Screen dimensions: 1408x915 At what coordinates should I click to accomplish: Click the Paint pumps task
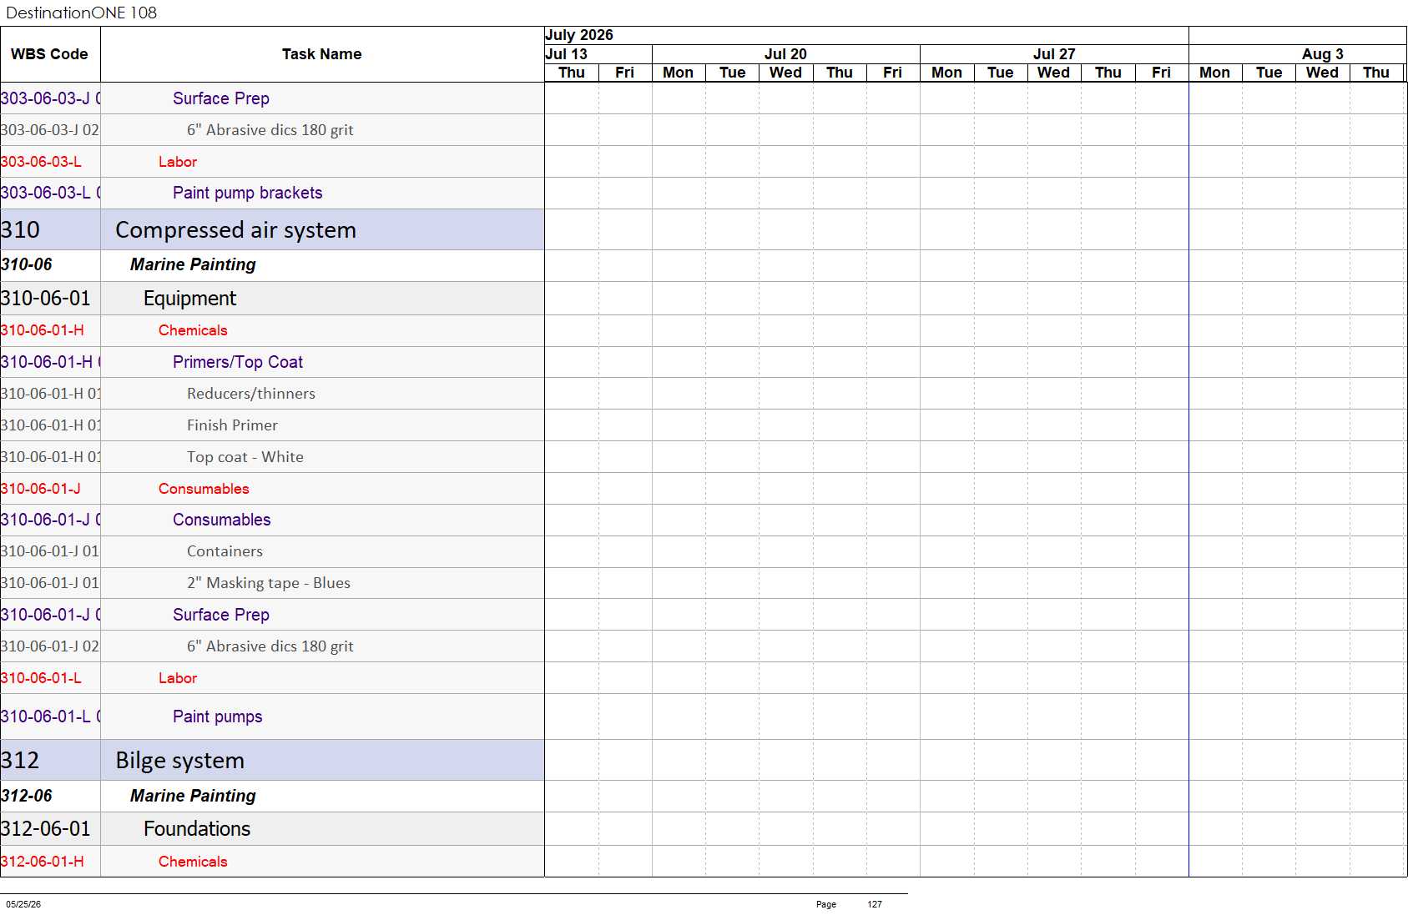tap(217, 716)
